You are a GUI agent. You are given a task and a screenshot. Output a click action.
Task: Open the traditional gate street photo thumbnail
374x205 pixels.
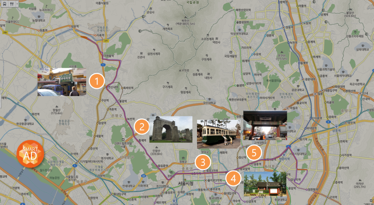[265, 125]
